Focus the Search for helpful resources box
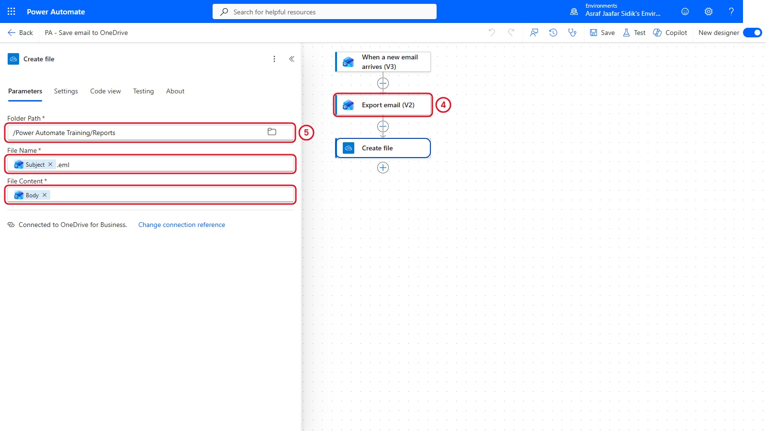766x431 pixels. [325, 11]
